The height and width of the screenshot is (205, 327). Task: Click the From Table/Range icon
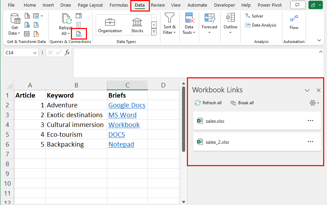click(x=27, y=34)
